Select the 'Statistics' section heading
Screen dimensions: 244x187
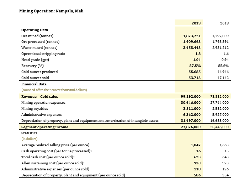point(29,133)
